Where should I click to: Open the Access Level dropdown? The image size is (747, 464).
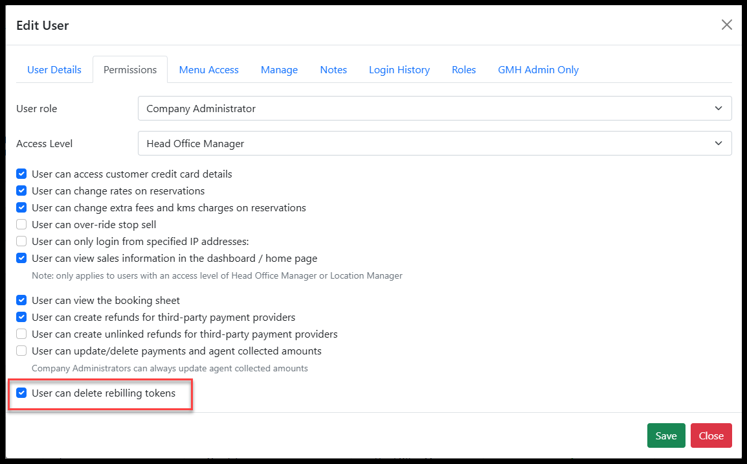(434, 143)
